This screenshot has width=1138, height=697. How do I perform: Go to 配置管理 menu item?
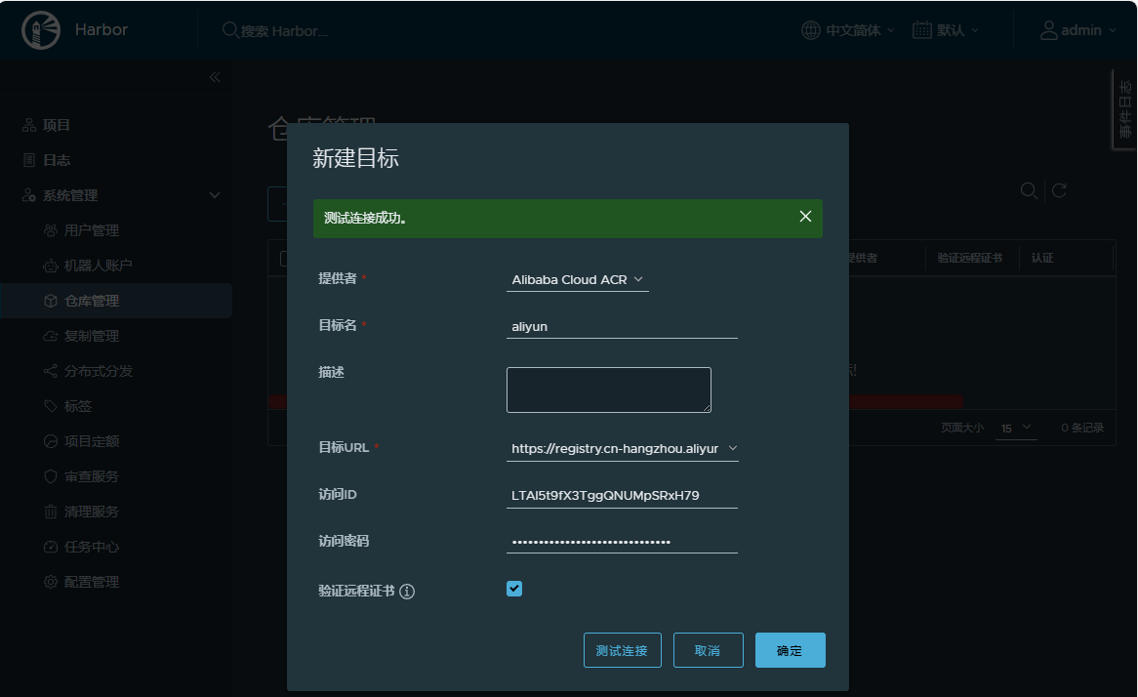(x=92, y=582)
